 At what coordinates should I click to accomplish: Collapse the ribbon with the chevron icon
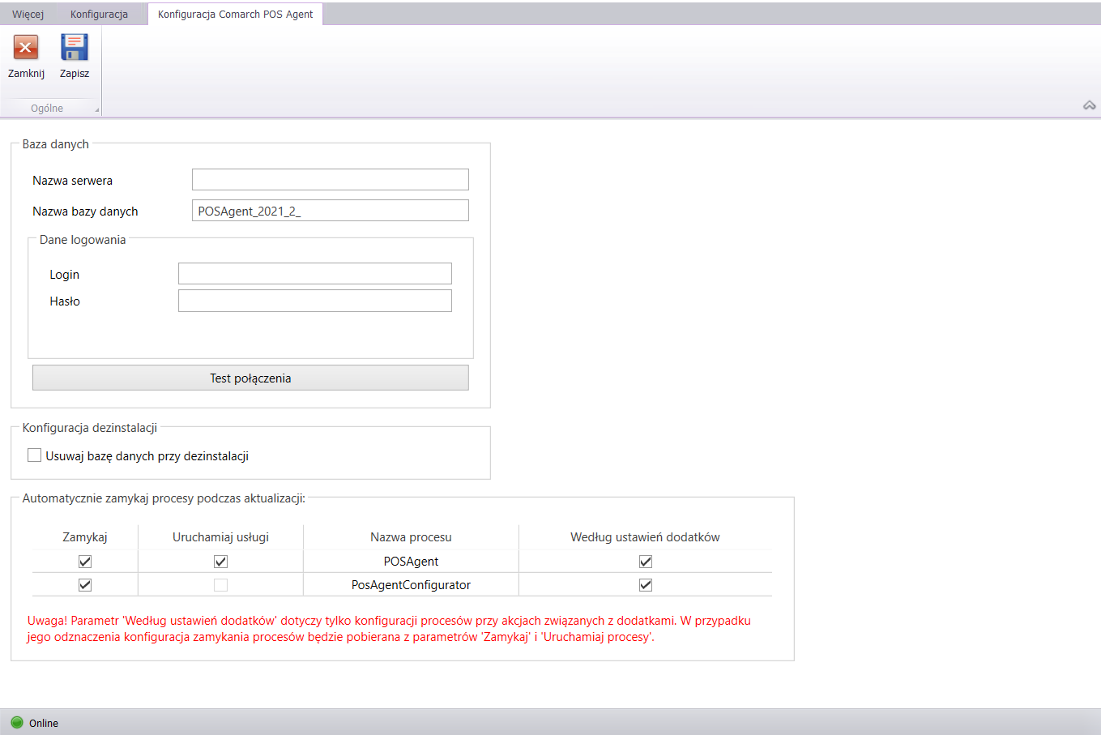tap(1090, 105)
